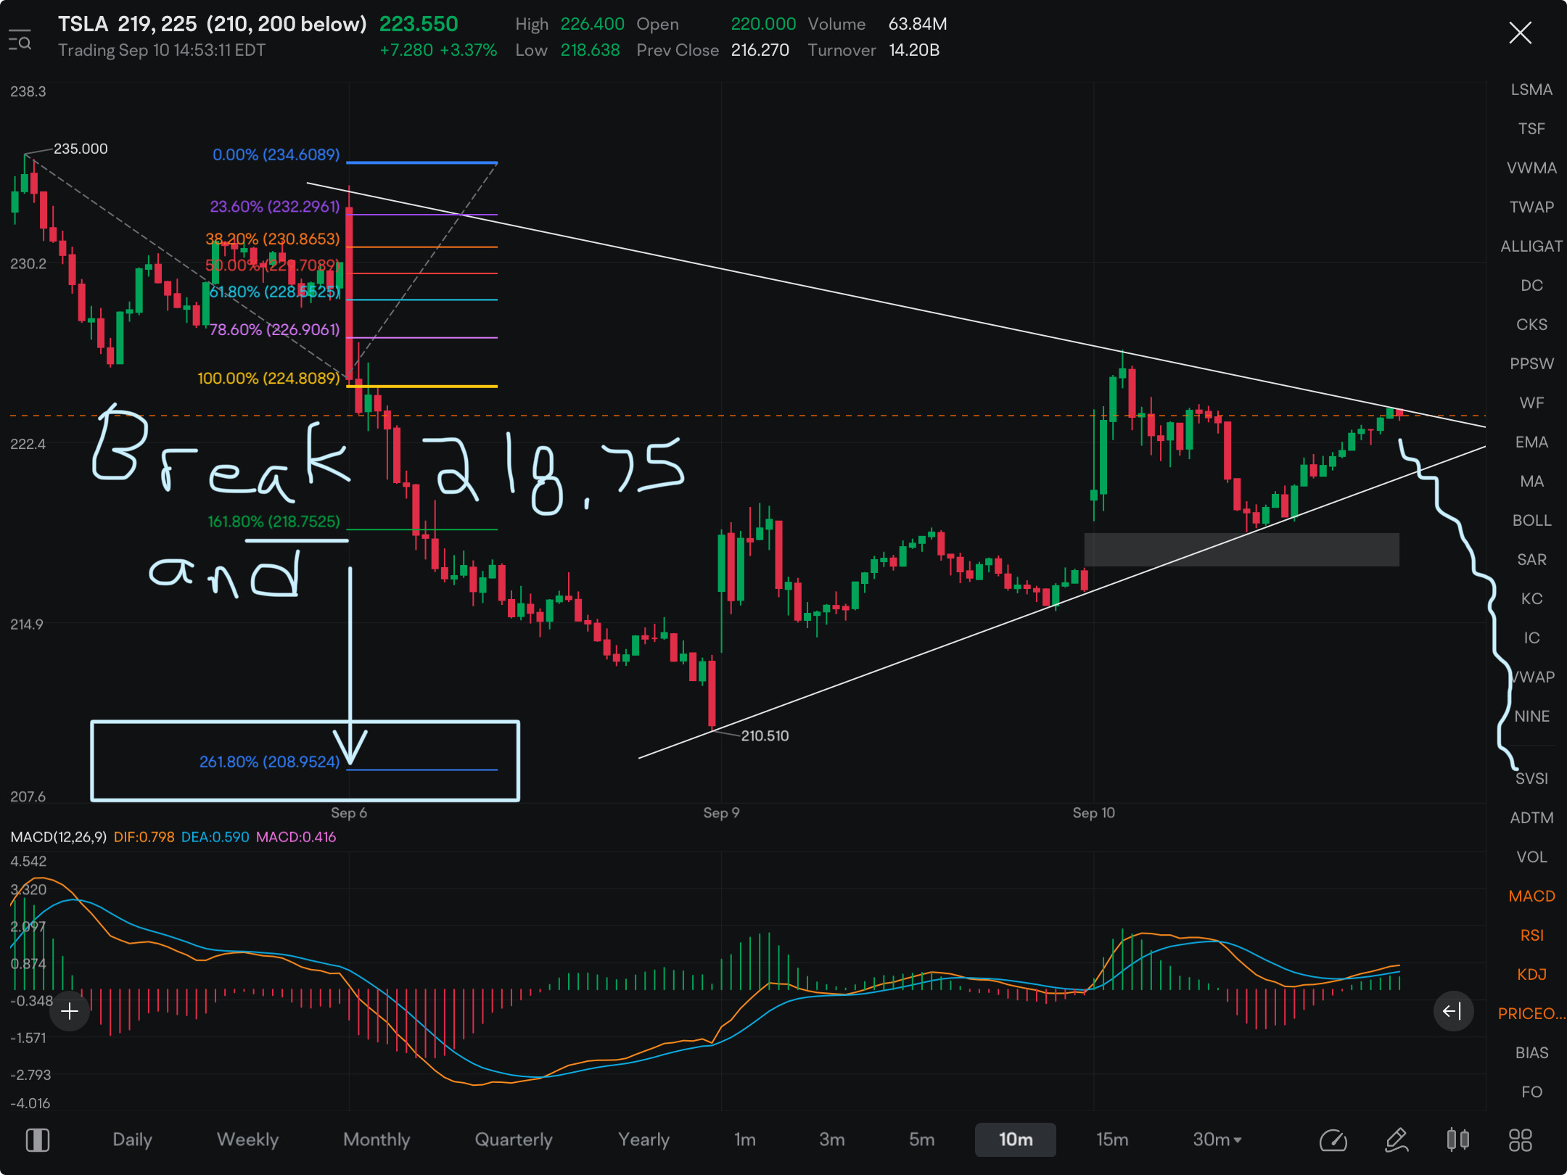Switch to the Weekly timeframe
The image size is (1567, 1175).
click(x=247, y=1139)
